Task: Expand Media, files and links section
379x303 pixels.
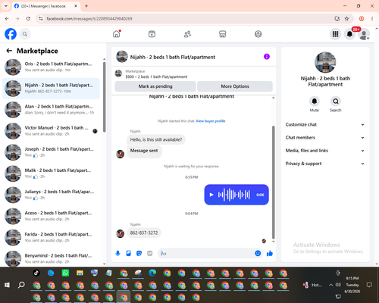Action: (325, 151)
